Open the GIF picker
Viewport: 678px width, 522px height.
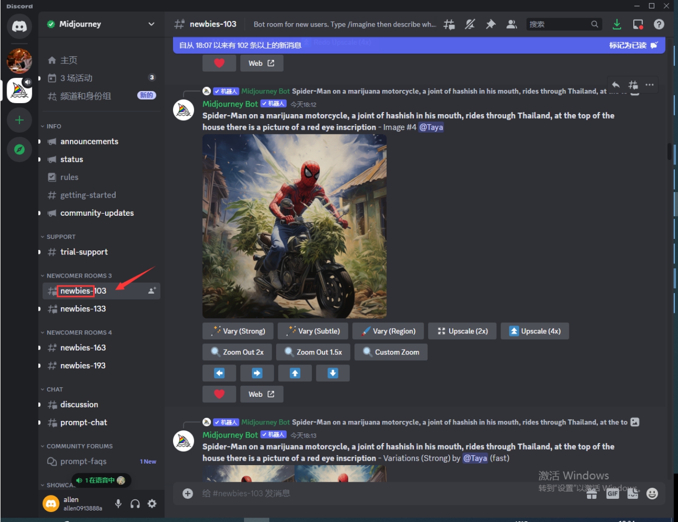pyautogui.click(x=612, y=493)
